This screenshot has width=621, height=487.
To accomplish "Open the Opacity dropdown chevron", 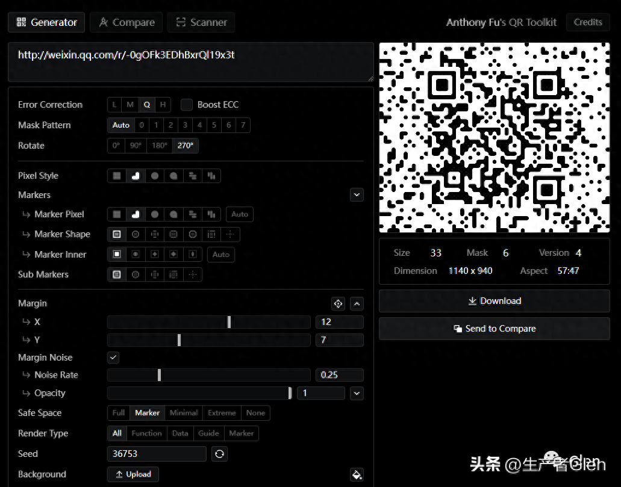I will click(357, 393).
